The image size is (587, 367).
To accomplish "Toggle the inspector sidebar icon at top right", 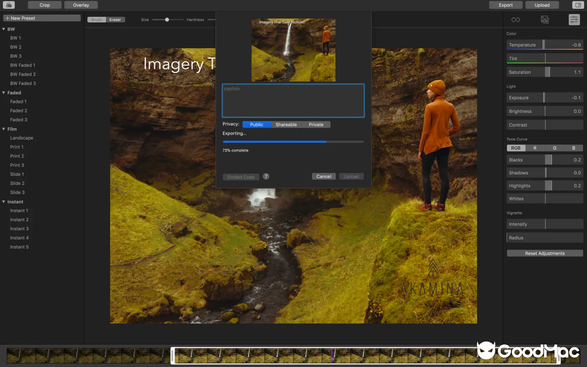I will tap(578, 5).
